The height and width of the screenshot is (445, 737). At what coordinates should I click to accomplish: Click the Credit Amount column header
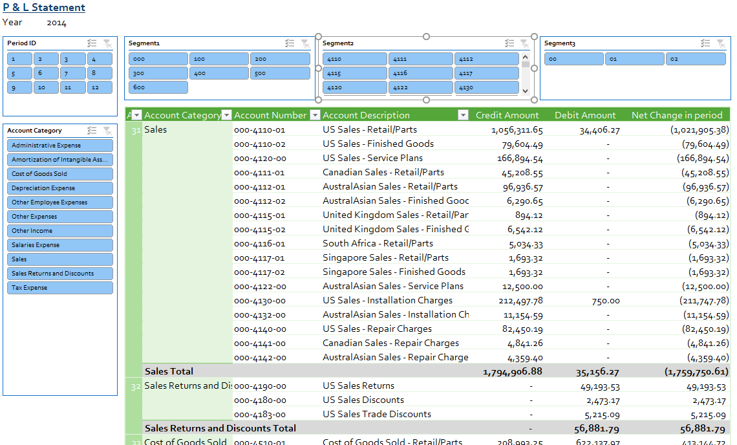507,115
